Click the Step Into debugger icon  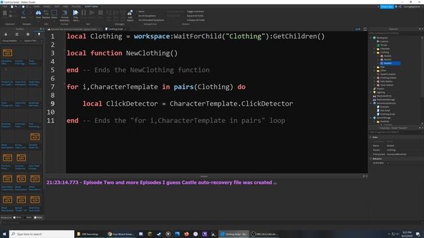(109, 13)
